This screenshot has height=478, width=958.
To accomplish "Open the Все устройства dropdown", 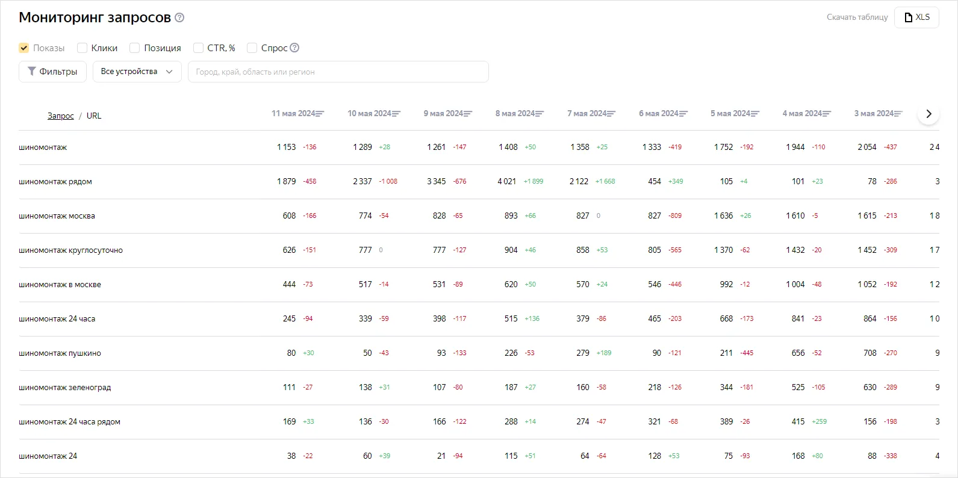I will (x=137, y=72).
